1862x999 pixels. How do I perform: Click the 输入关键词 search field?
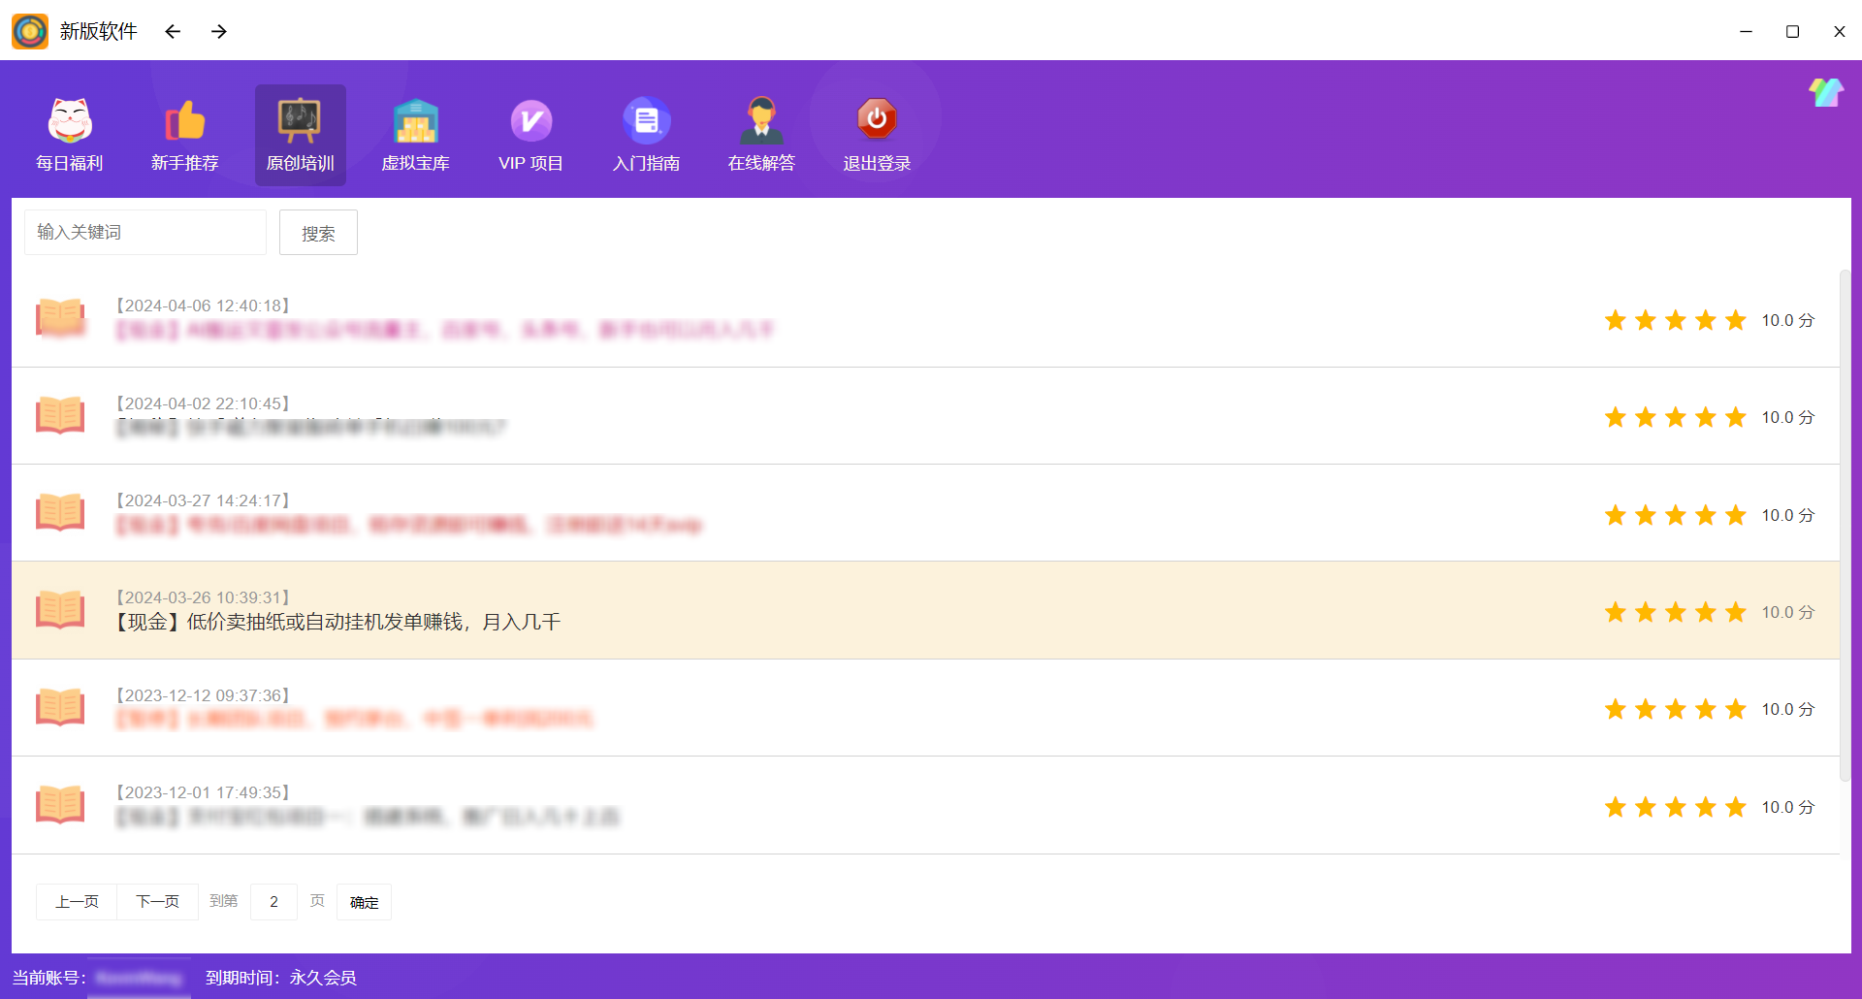coord(145,233)
